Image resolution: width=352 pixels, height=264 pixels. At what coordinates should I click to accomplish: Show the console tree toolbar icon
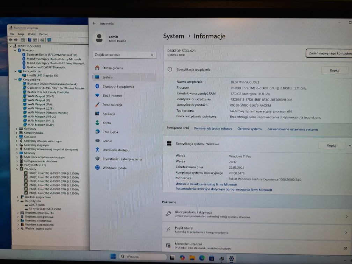pyautogui.click(x=23, y=40)
